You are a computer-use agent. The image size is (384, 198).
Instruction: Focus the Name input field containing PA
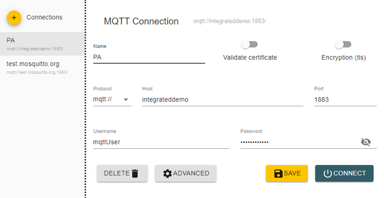[x=149, y=57]
